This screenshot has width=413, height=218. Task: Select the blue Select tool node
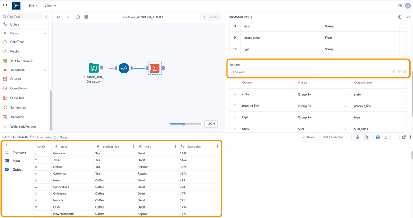click(124, 68)
